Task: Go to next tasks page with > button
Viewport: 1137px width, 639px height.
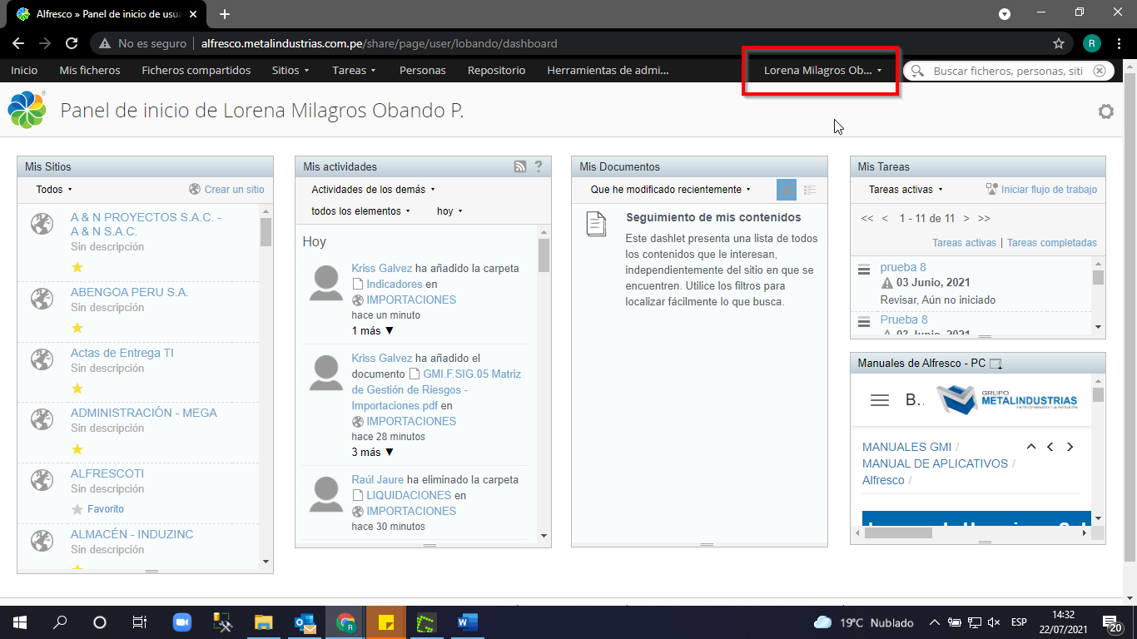Action: click(966, 218)
